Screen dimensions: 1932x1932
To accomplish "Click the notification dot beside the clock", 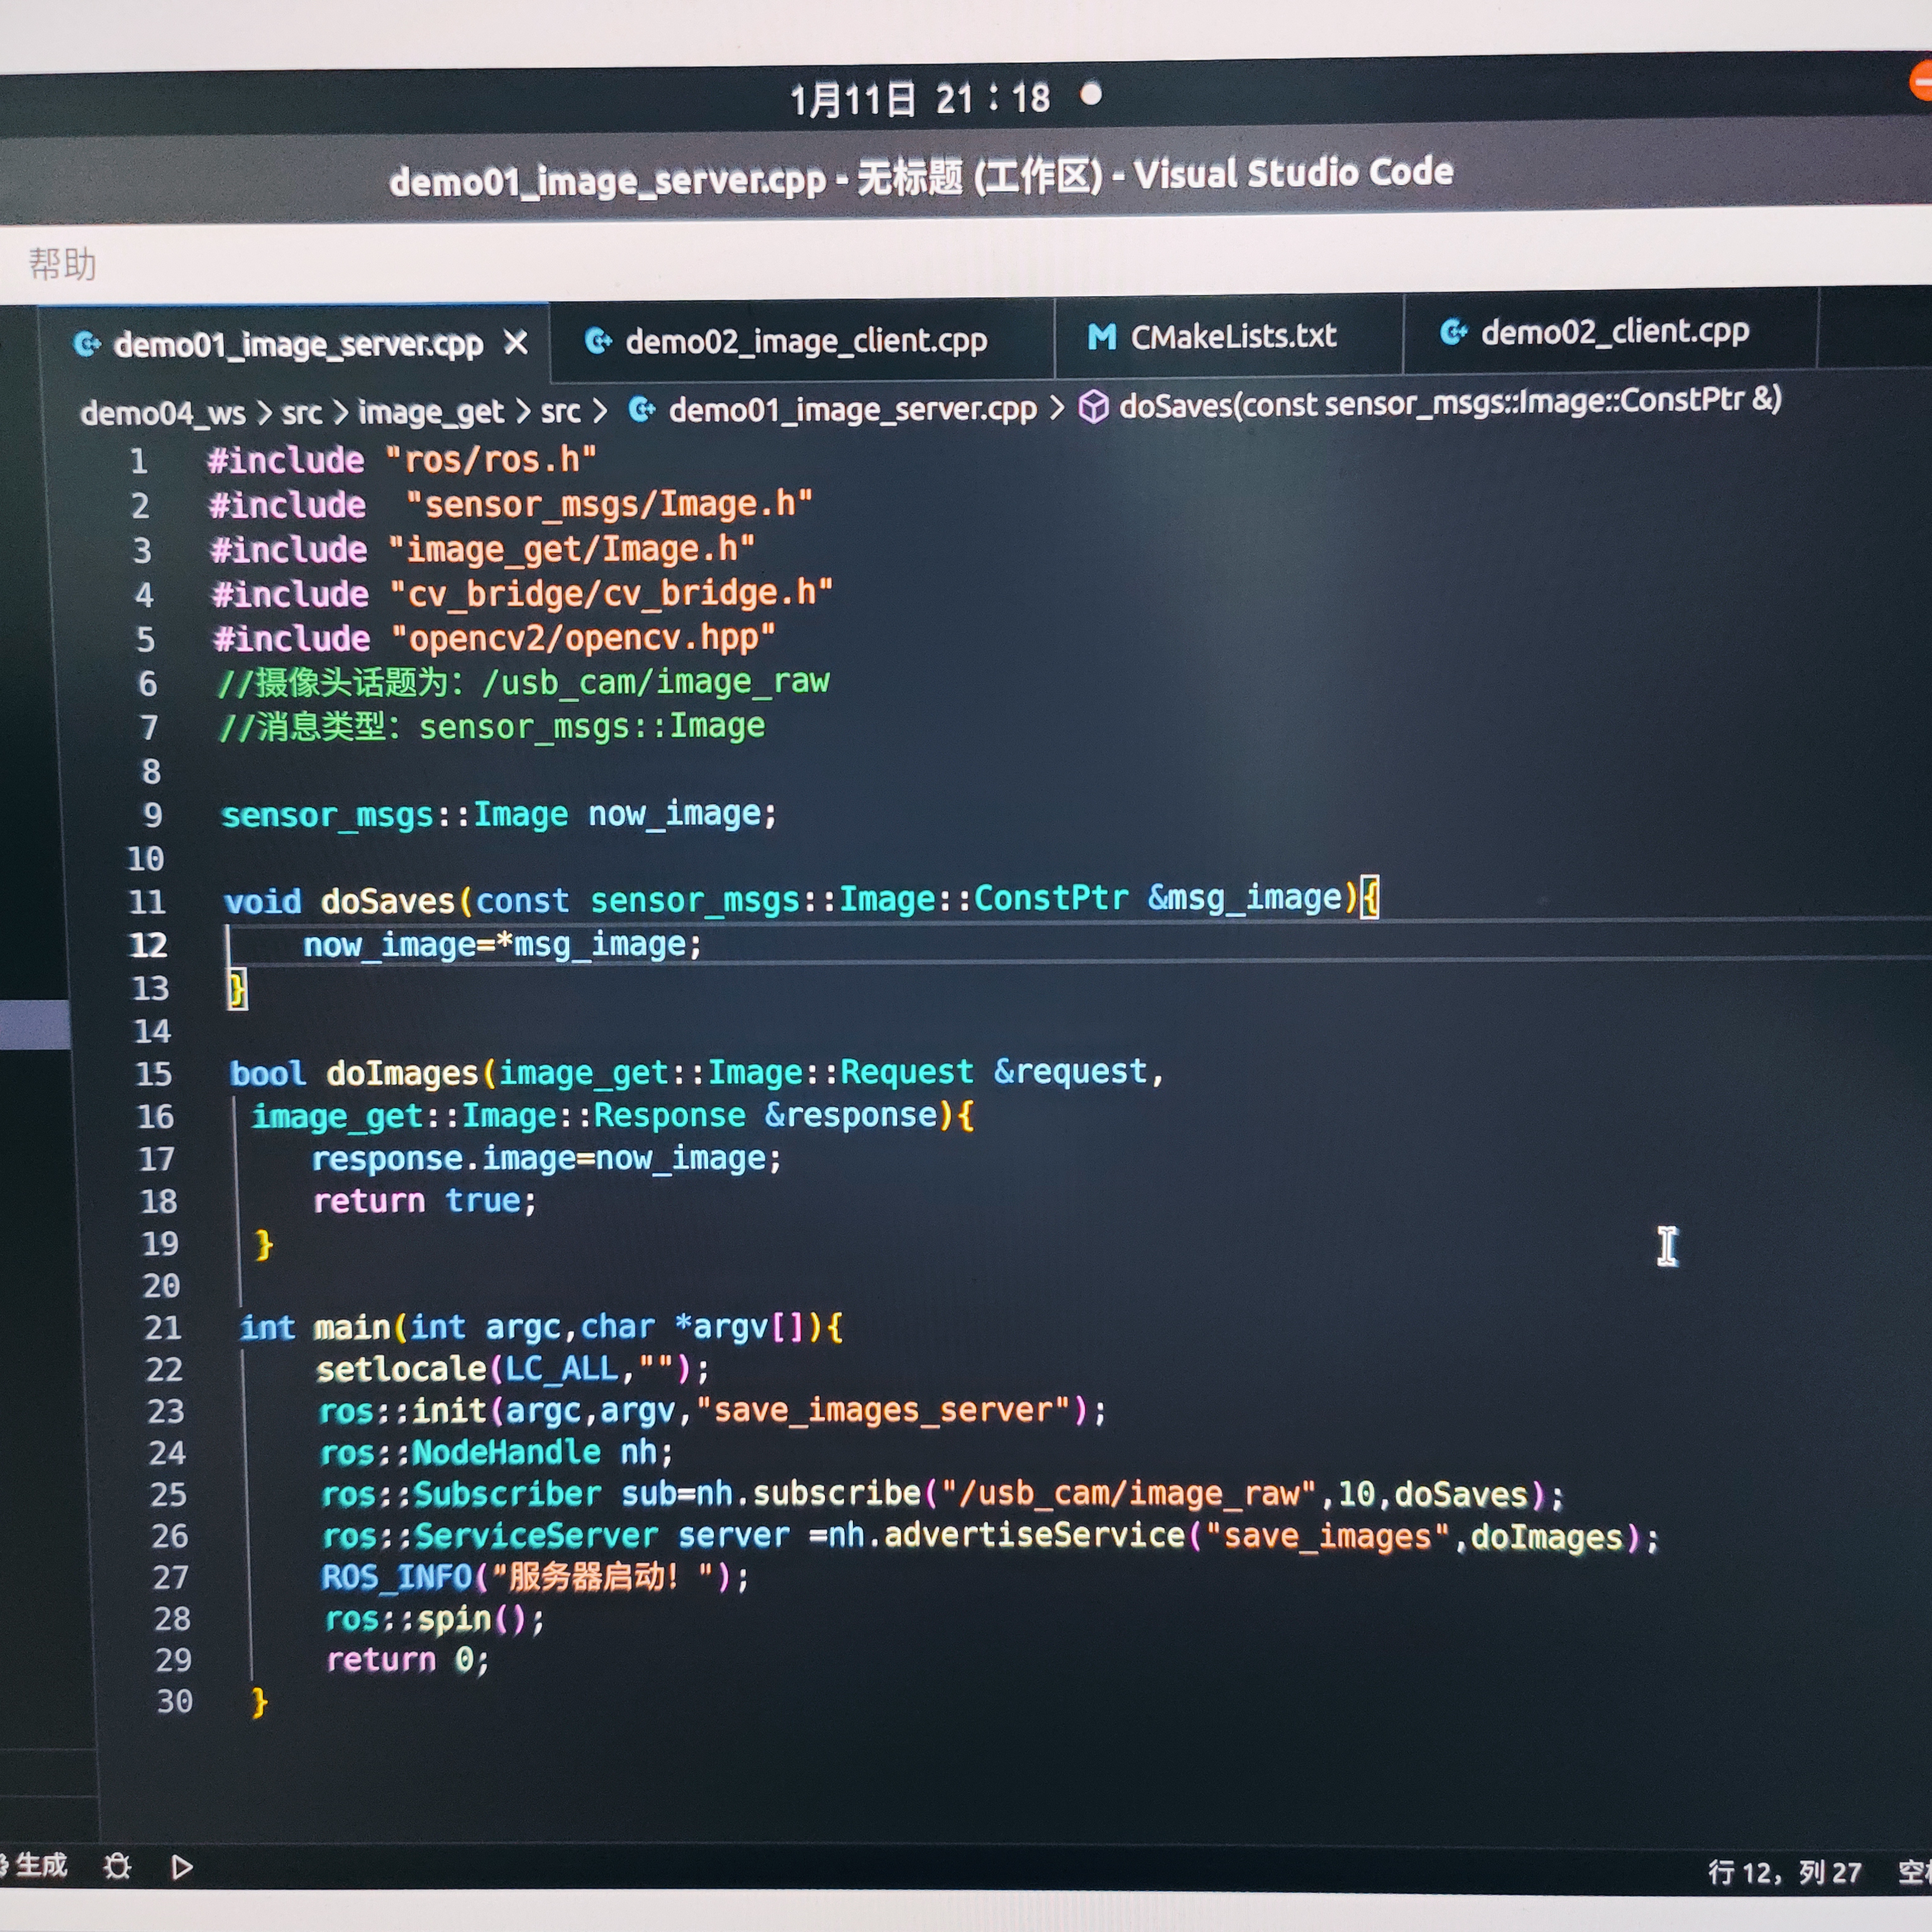I will point(1091,95).
